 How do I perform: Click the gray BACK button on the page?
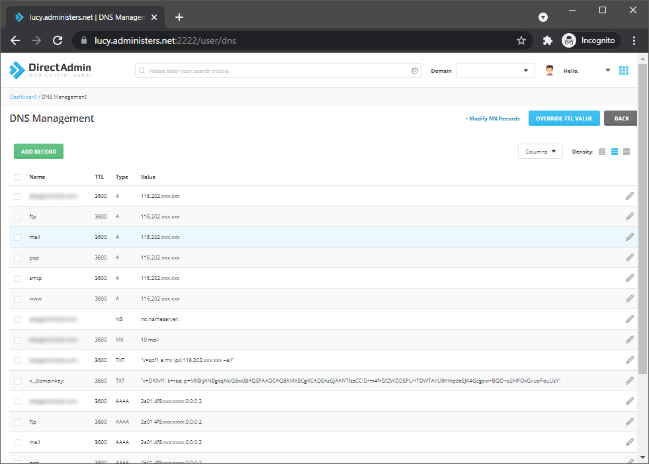click(621, 118)
